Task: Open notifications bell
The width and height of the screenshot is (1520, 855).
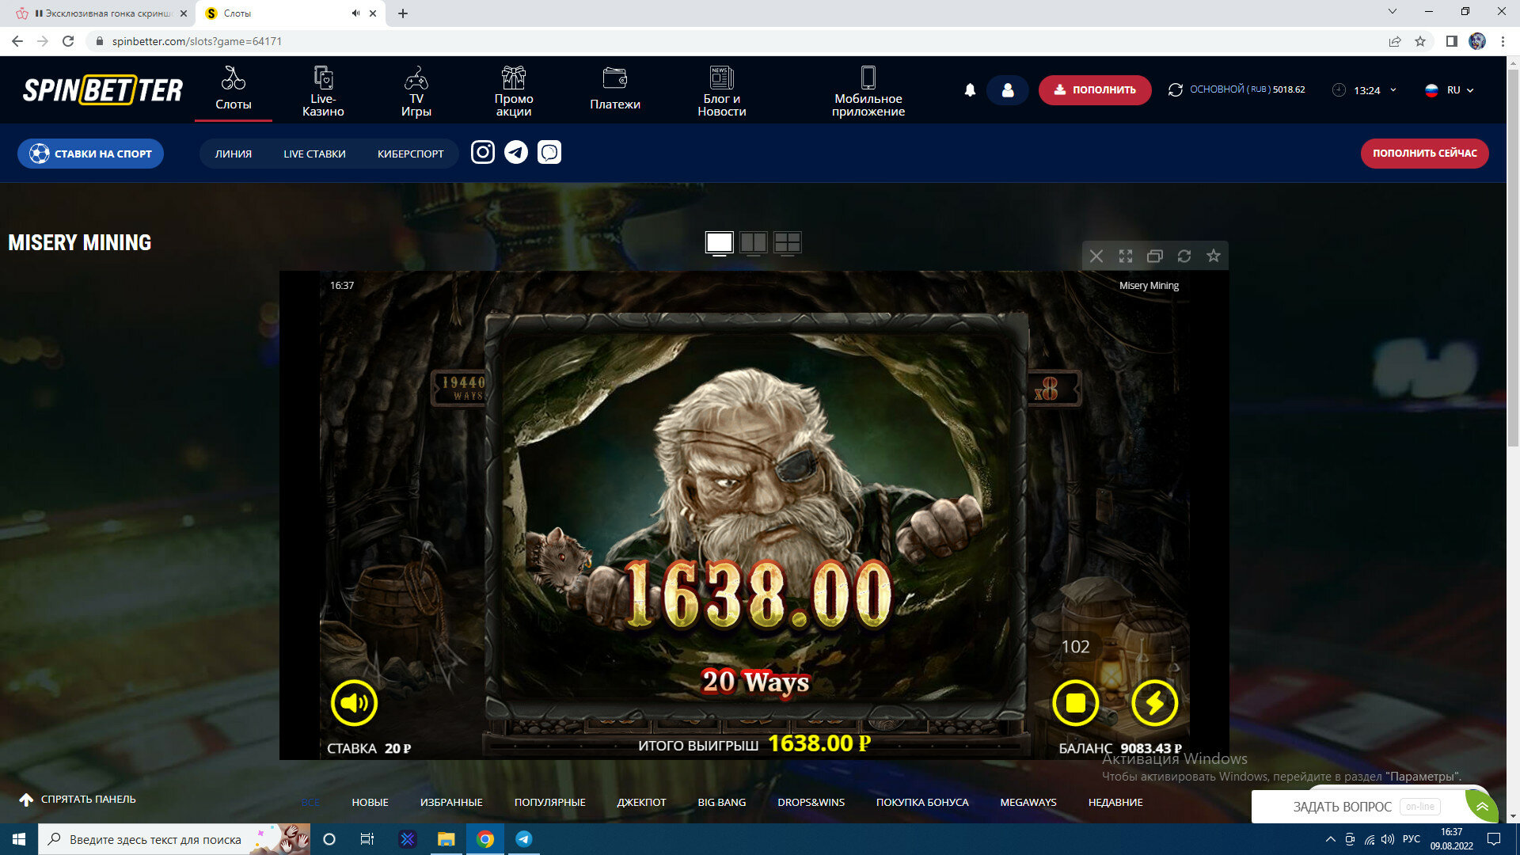Action: (970, 90)
